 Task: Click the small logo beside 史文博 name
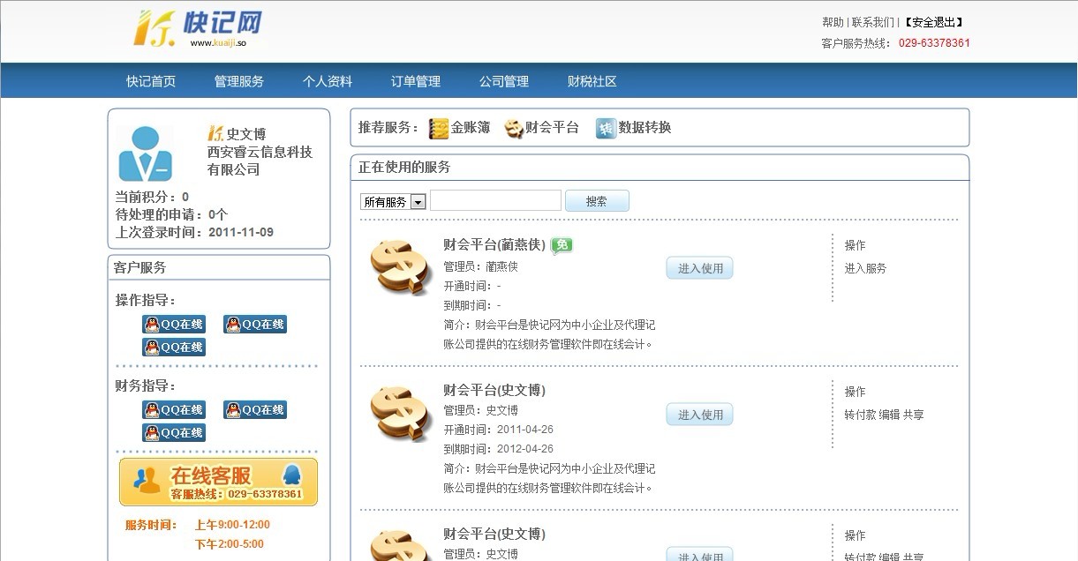click(216, 133)
